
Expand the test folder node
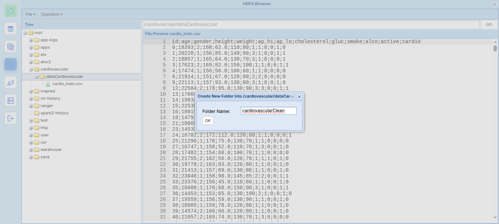[31, 121]
